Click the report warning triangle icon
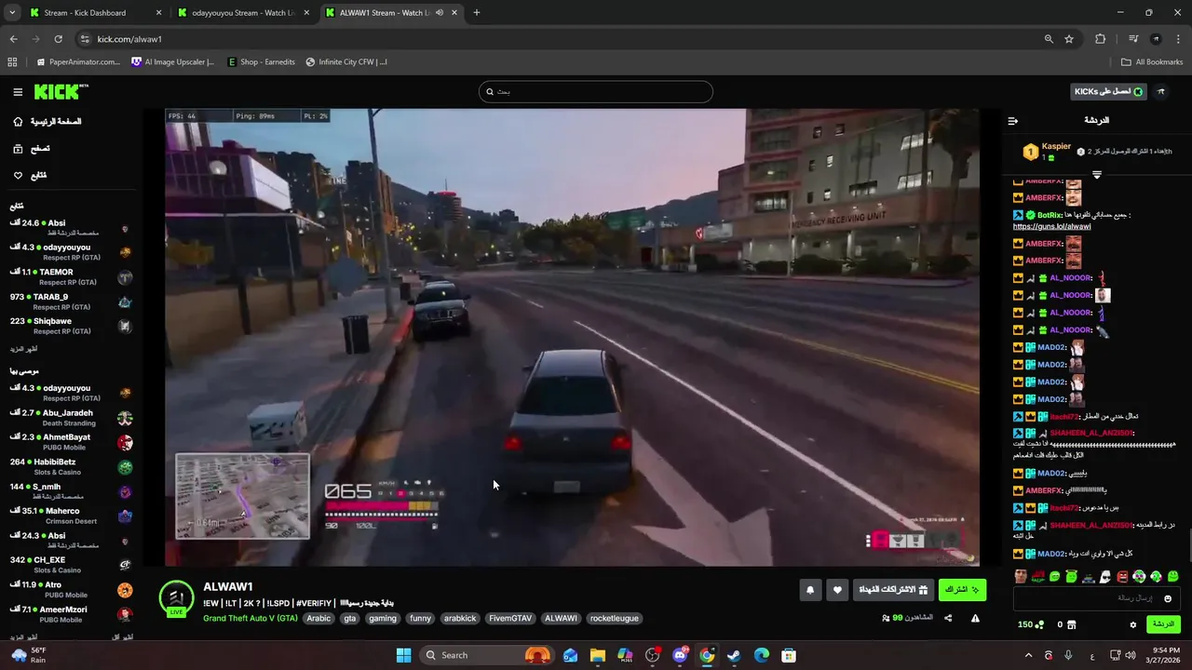The width and height of the screenshot is (1192, 670). [x=975, y=618]
